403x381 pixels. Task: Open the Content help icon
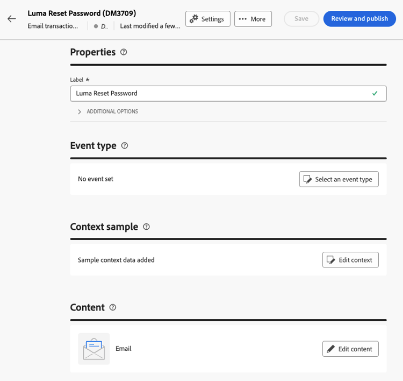point(113,307)
